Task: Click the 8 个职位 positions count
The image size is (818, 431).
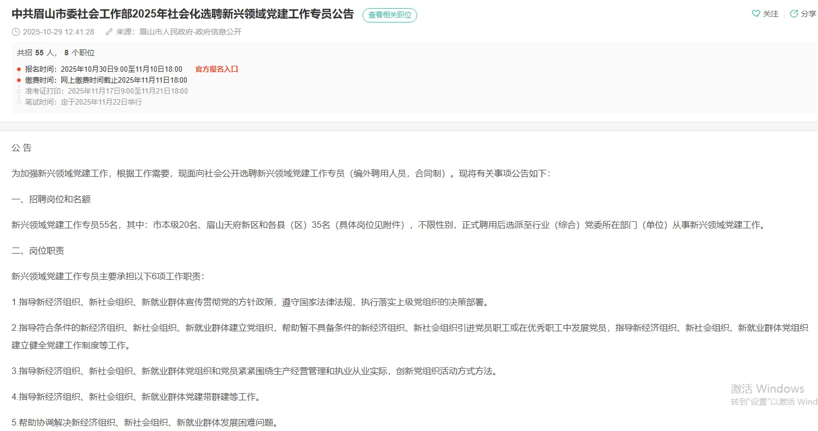Action: (x=80, y=52)
